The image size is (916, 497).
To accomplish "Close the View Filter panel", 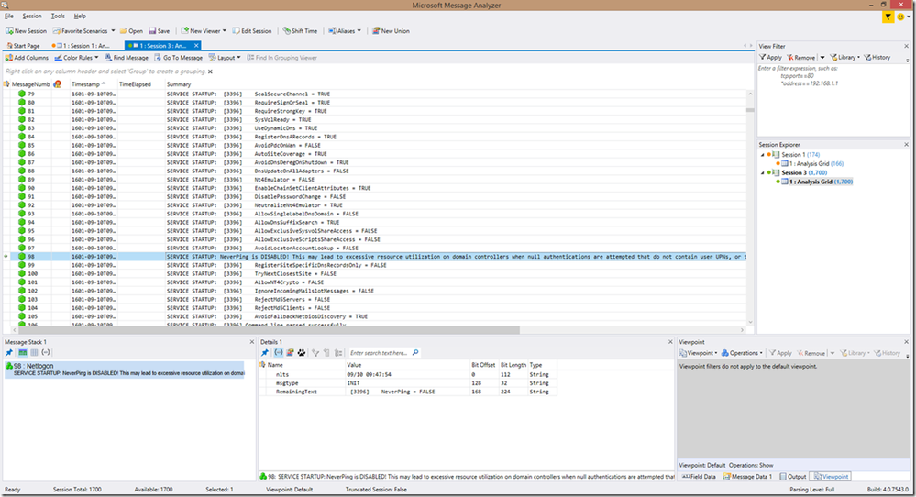I will pos(906,46).
